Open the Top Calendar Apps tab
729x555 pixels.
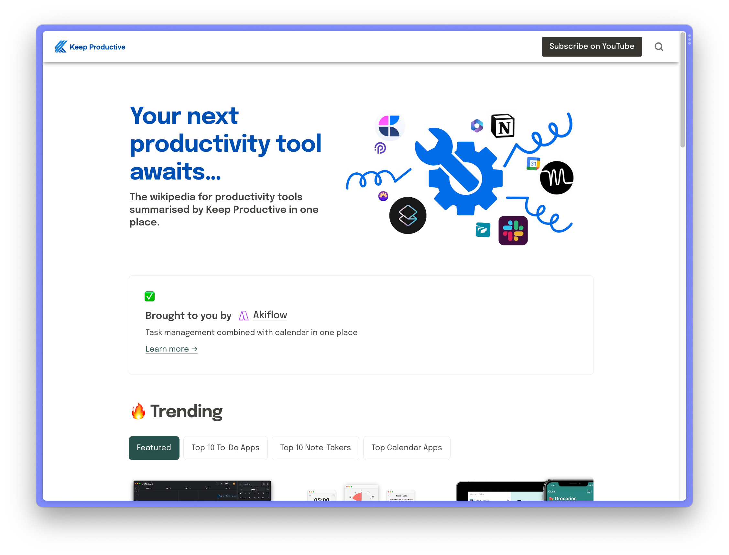[406, 448]
